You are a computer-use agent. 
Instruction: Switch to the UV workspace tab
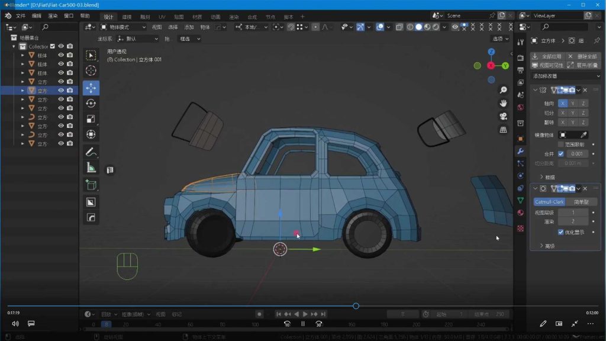pyautogui.click(x=162, y=17)
